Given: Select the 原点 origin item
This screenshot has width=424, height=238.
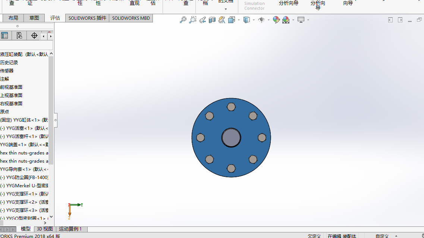Looking at the screenshot, I should click(x=4, y=112).
